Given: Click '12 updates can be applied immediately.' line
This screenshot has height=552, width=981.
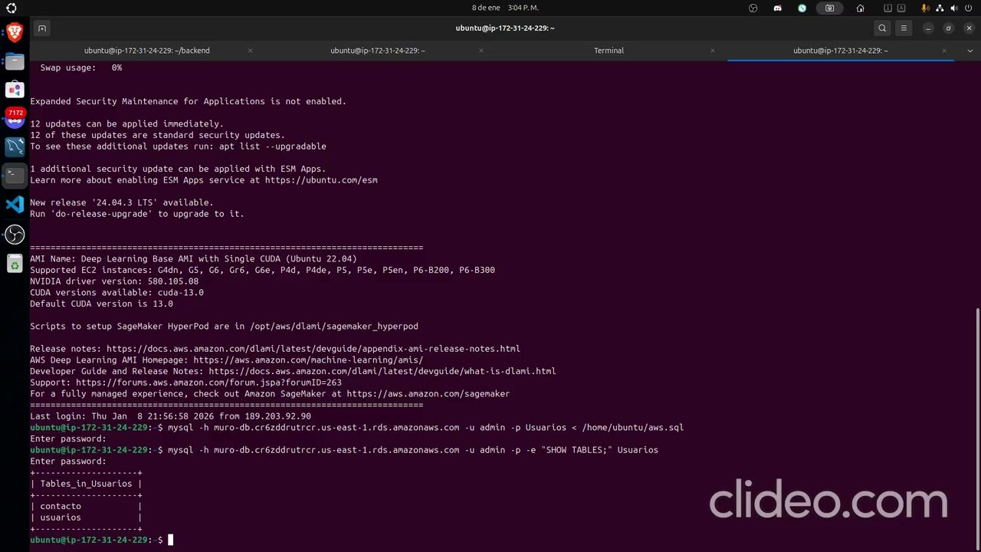Looking at the screenshot, I should (126, 124).
